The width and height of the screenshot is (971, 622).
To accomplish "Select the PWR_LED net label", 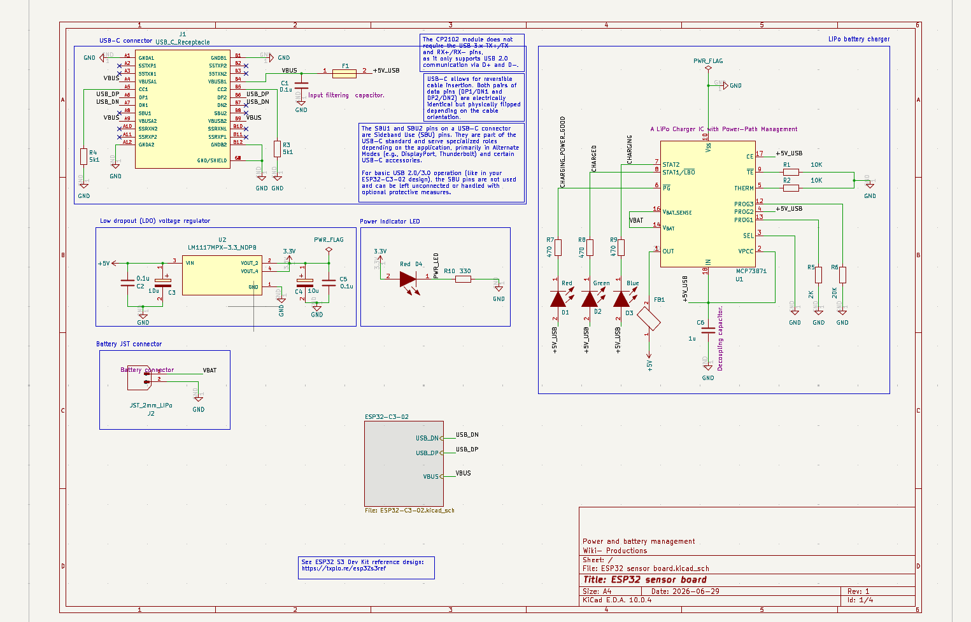I will pyautogui.click(x=436, y=266).
